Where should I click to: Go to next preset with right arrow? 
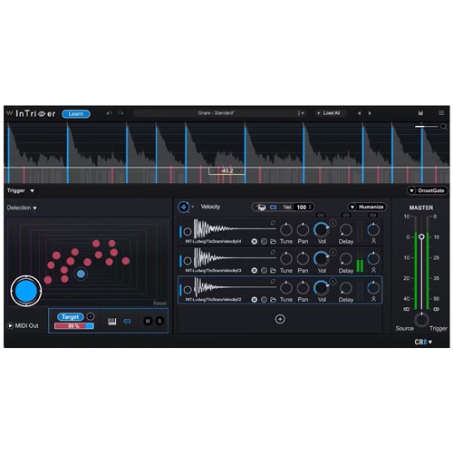370,113
